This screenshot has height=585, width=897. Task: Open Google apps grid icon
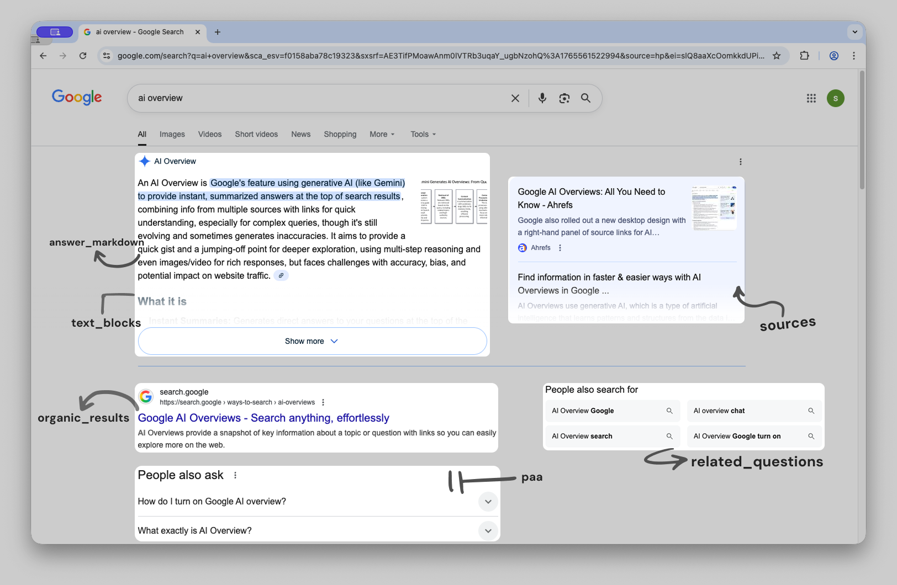click(x=811, y=98)
